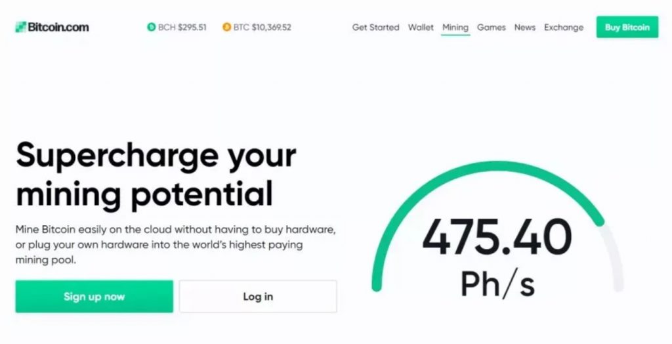Open the Get Started menu item

click(x=375, y=28)
